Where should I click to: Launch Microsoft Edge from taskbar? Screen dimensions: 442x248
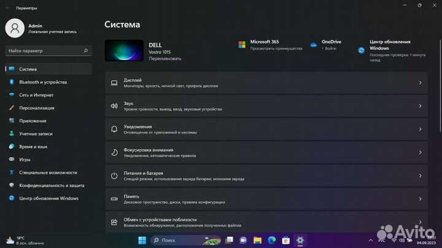[272, 241]
